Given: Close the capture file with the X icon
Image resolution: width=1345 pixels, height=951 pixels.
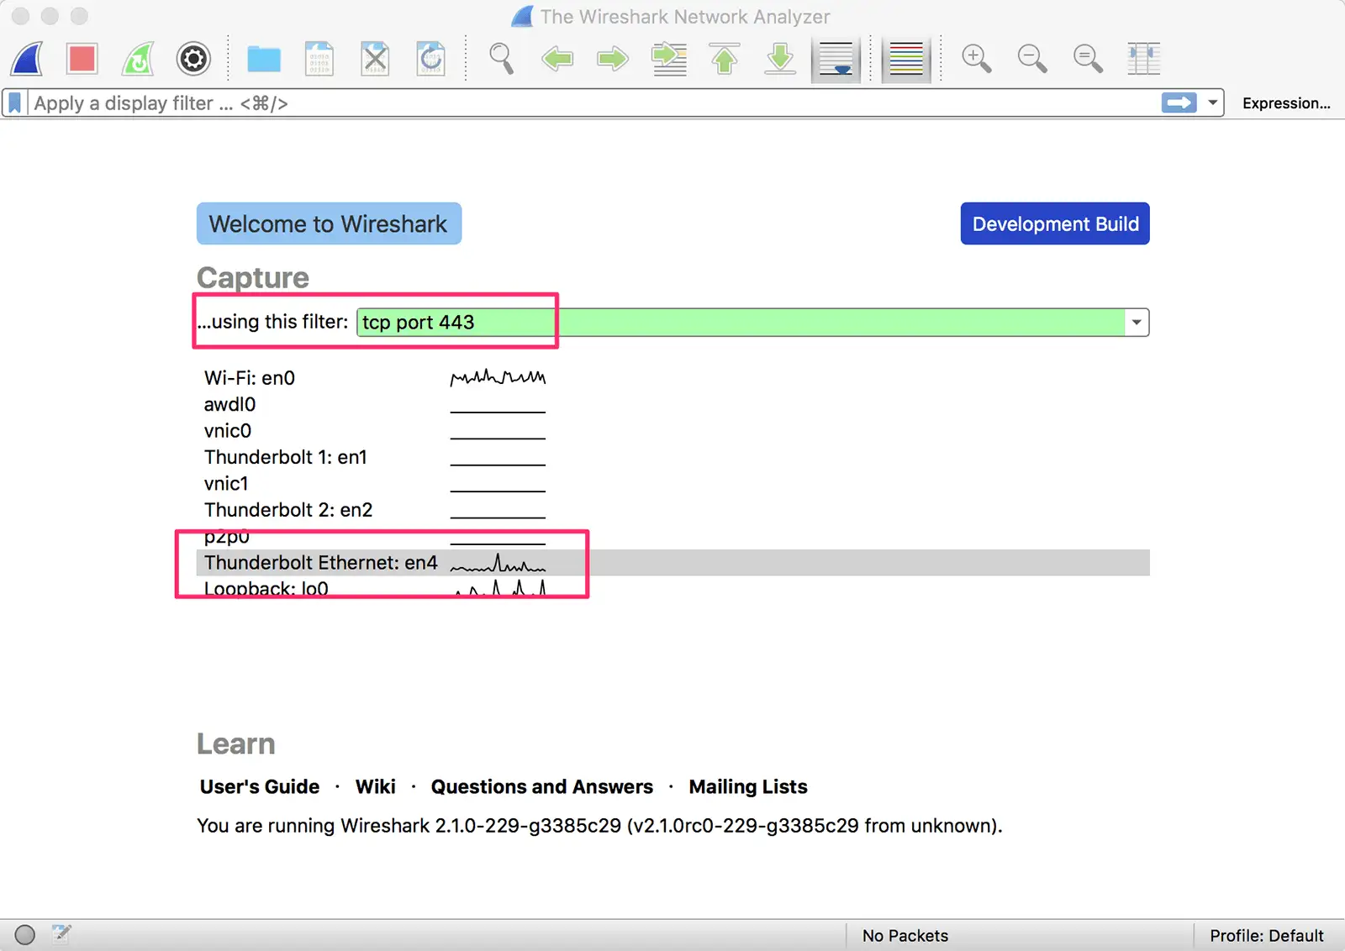Looking at the screenshot, I should tap(375, 59).
